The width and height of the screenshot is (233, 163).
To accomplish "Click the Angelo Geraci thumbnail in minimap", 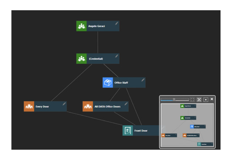I will point(188,106).
